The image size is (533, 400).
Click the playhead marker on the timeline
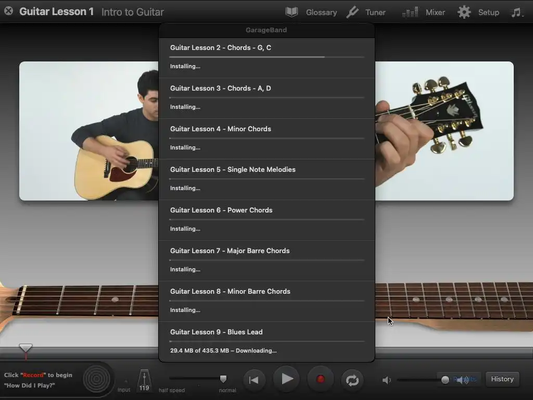(26, 348)
